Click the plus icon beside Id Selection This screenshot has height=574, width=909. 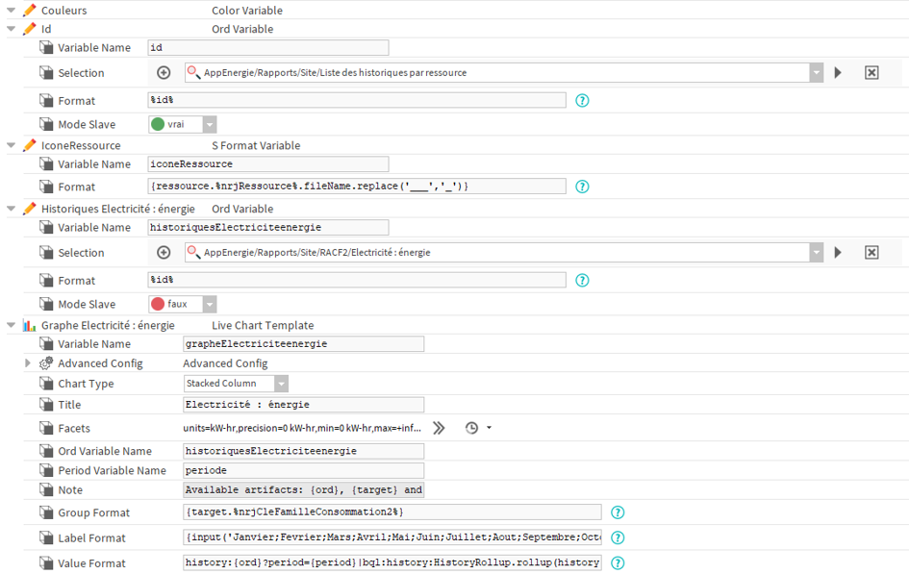coord(164,72)
